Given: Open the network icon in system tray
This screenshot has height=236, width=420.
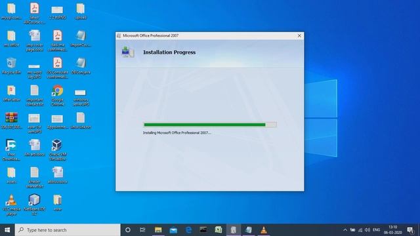Looking at the screenshot, I should tap(360, 230).
